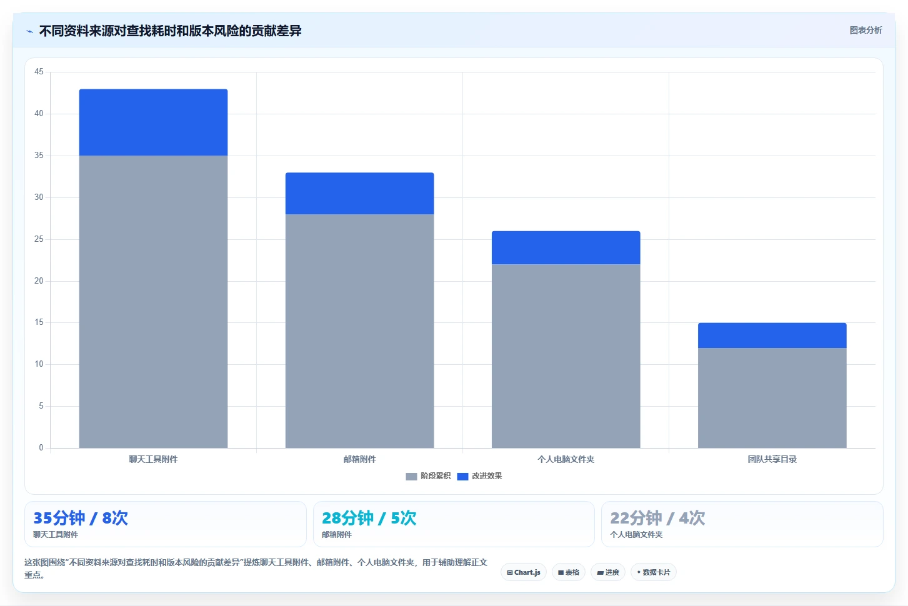This screenshot has height=606, width=908.
Task: Click the chart title 不同资料来源对查找耗时和版本风险的贡献差异
Action: coord(170,31)
